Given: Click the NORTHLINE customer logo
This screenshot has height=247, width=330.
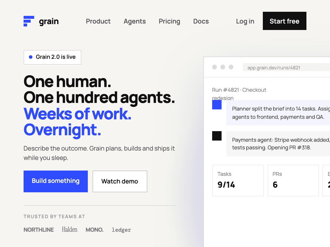Looking at the screenshot, I should [x=39, y=230].
